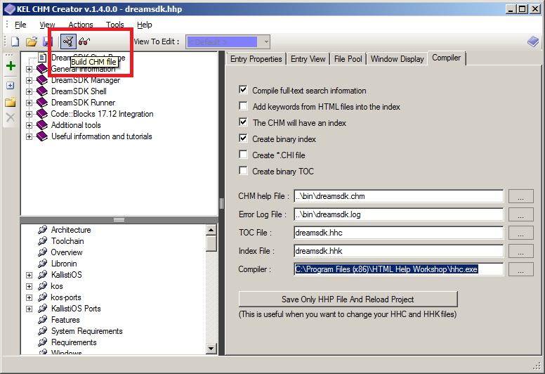This screenshot has width=545, height=374.
Task: Click the key icon beside System Requirements
Action: (42, 331)
